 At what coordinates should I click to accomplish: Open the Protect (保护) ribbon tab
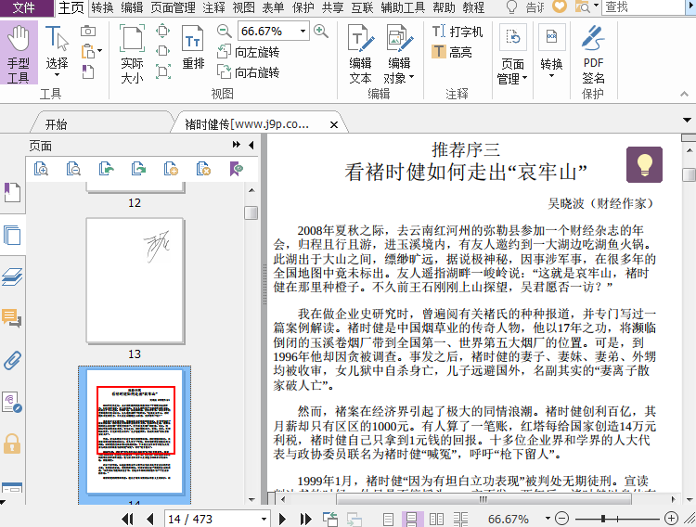[x=303, y=7]
